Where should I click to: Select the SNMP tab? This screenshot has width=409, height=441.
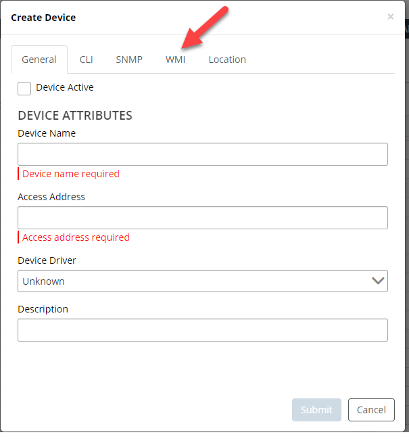point(129,60)
